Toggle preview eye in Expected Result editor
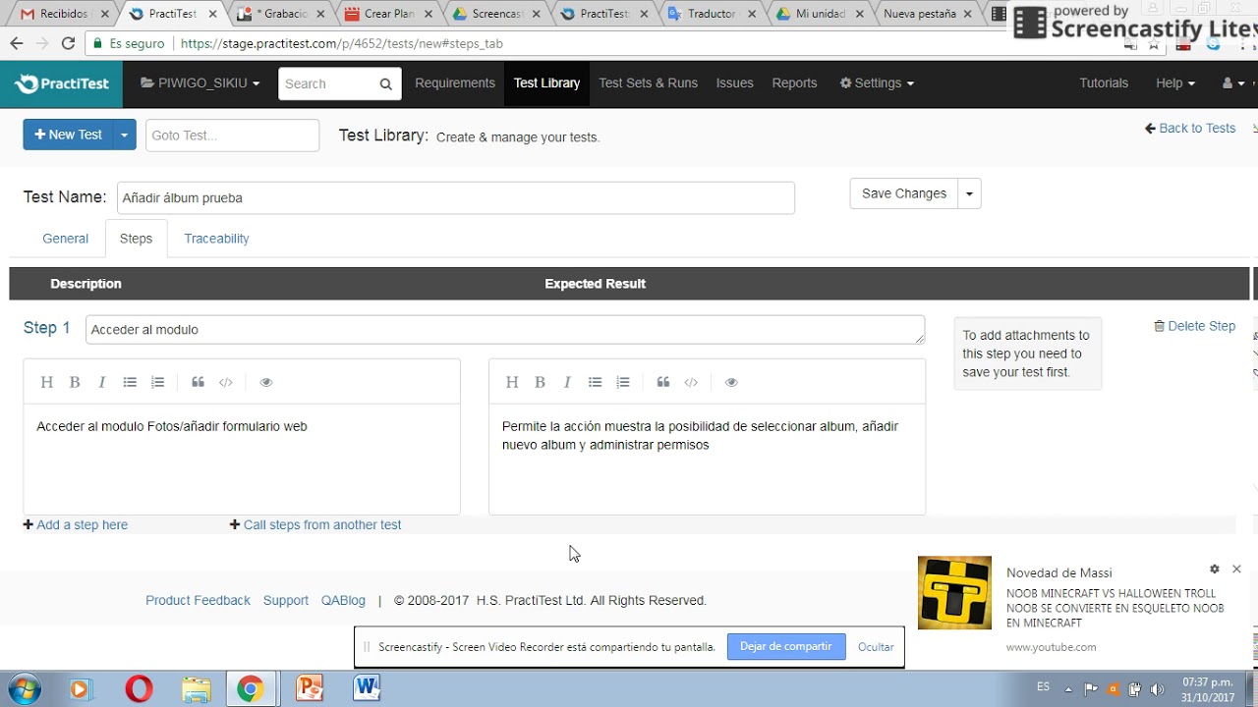This screenshot has width=1258, height=707. coord(731,382)
